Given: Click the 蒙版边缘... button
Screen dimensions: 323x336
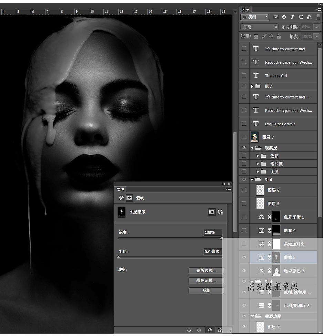Looking at the screenshot, I should tap(206, 271).
